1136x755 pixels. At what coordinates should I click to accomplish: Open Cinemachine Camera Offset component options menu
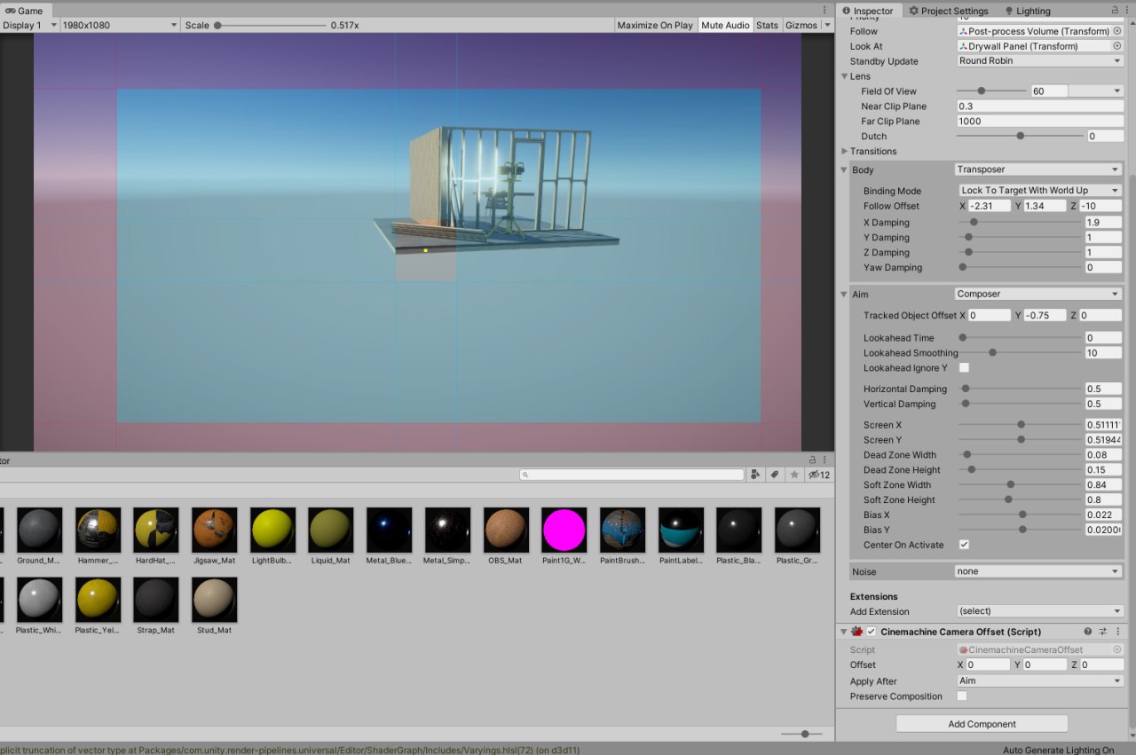tap(1117, 632)
